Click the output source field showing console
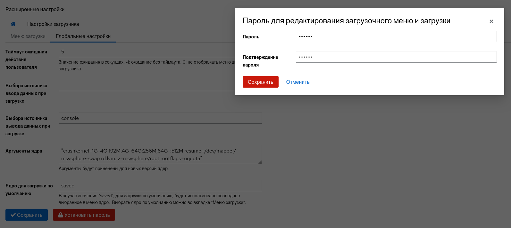The width and height of the screenshot is (511, 228). (160, 118)
